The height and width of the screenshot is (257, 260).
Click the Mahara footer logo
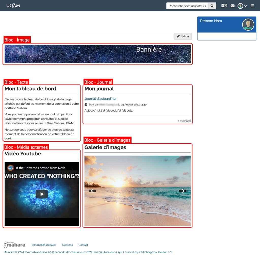coord(14,245)
